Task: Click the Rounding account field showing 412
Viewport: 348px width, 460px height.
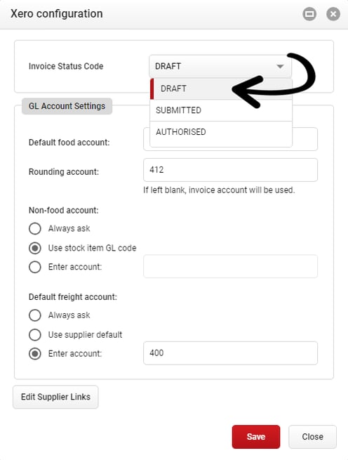Action: pos(230,170)
